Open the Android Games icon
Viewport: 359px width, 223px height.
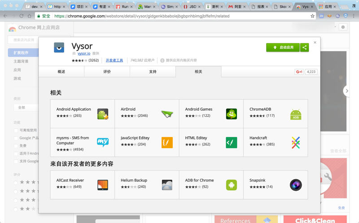(x=232, y=114)
